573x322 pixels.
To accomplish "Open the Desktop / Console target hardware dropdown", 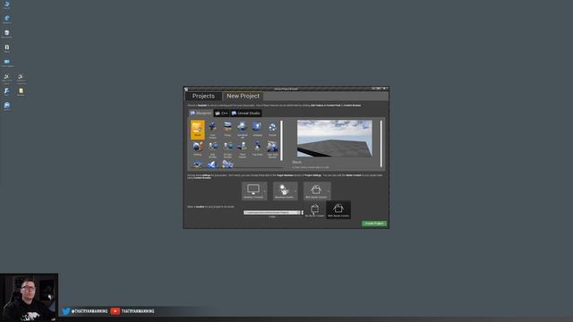I will (254, 191).
